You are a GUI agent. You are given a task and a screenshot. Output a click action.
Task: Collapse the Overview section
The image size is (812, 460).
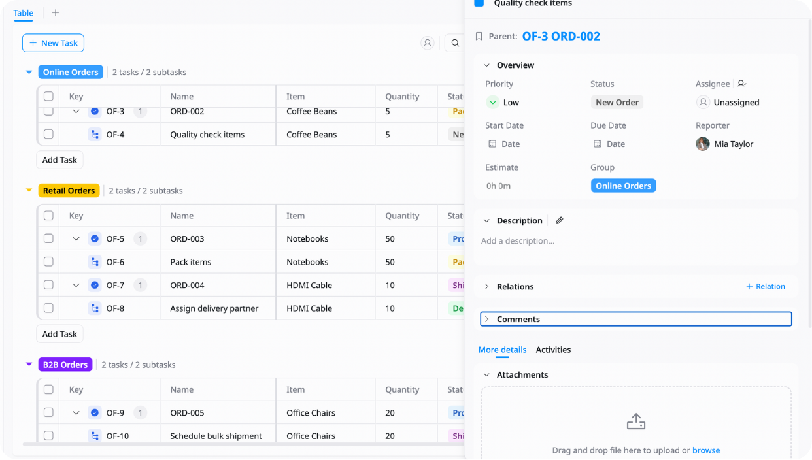[486, 65]
